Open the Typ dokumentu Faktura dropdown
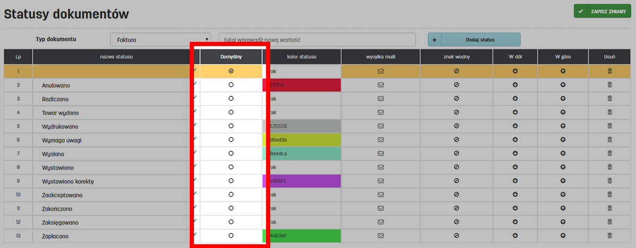 click(161, 40)
